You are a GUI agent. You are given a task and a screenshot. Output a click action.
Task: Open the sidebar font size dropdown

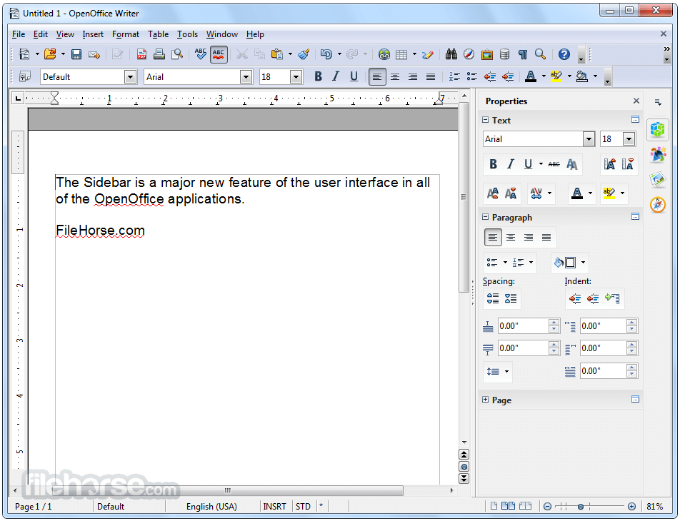point(629,138)
